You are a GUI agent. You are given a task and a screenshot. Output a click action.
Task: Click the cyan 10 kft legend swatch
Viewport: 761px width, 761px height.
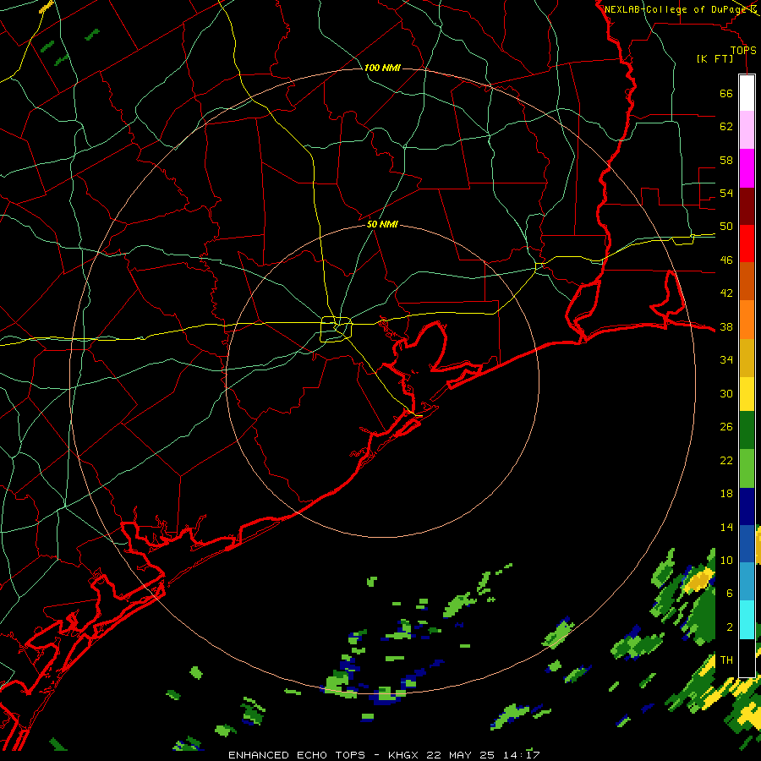click(747, 619)
